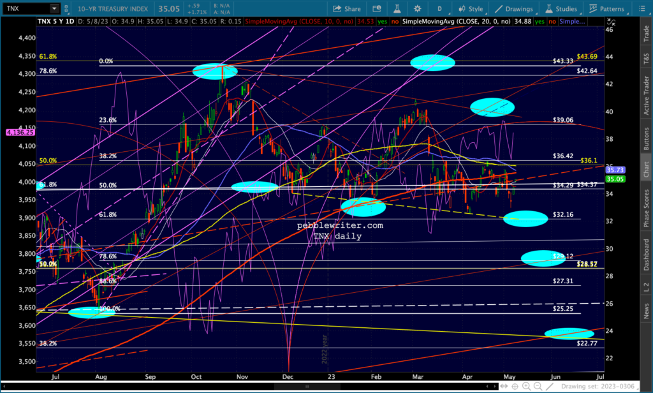Click the $43.33 Fibonacci level label
The image size is (653, 393).
(x=562, y=61)
